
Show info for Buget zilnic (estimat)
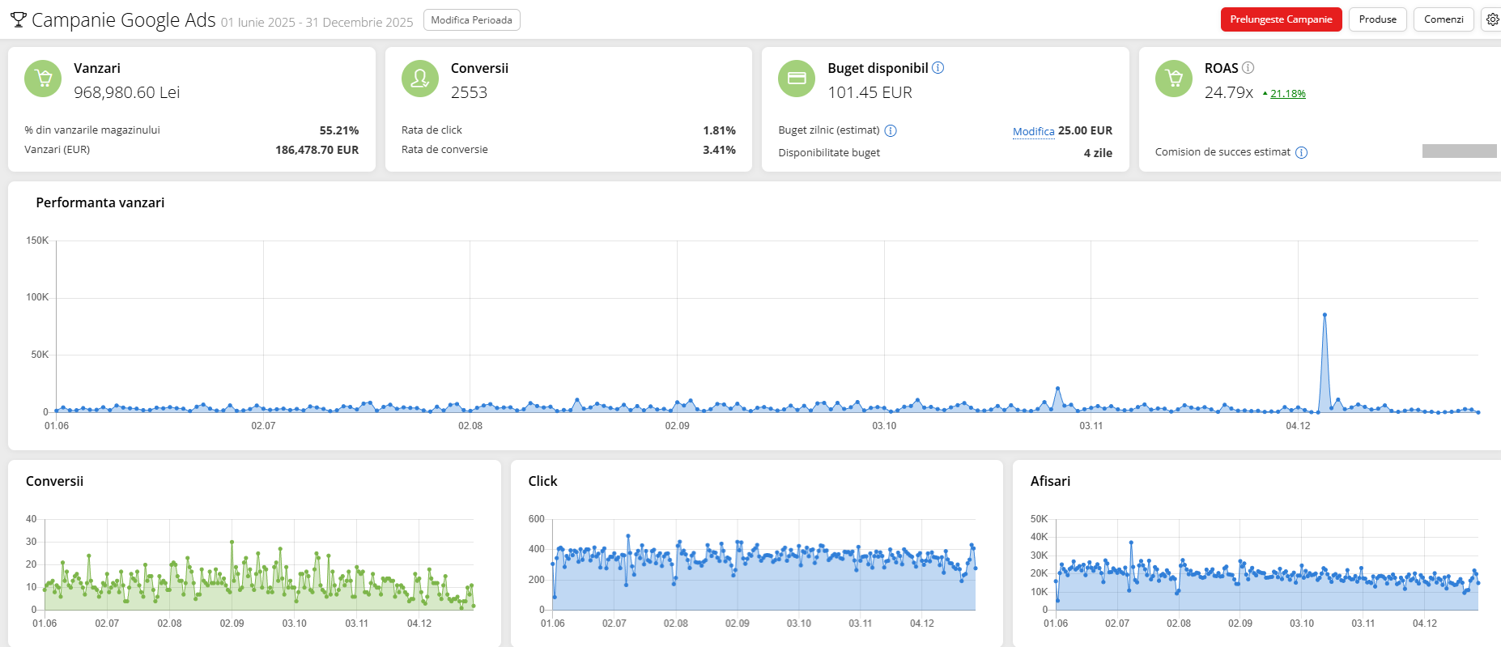[x=891, y=130]
